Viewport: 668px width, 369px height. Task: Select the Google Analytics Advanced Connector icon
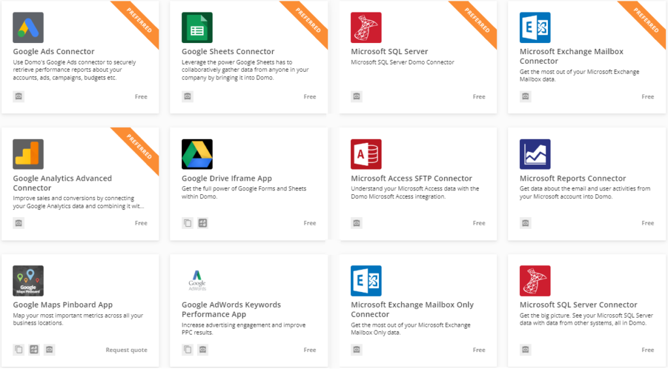tap(28, 155)
